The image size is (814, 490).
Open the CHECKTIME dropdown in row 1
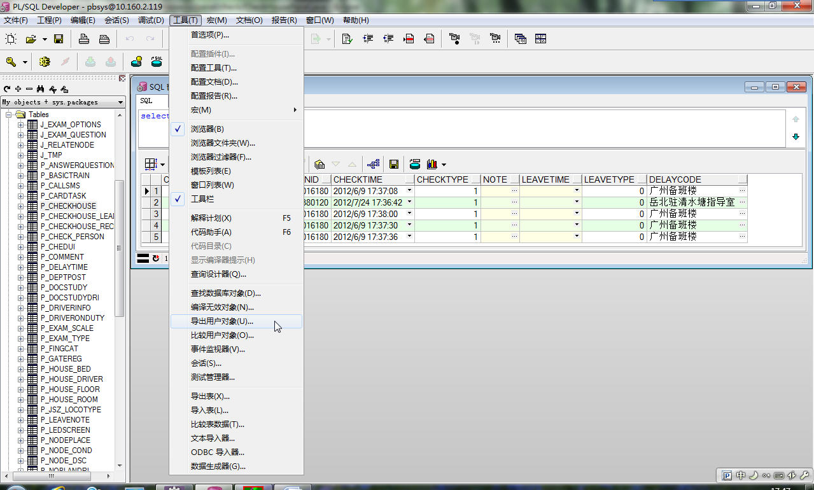[409, 191]
